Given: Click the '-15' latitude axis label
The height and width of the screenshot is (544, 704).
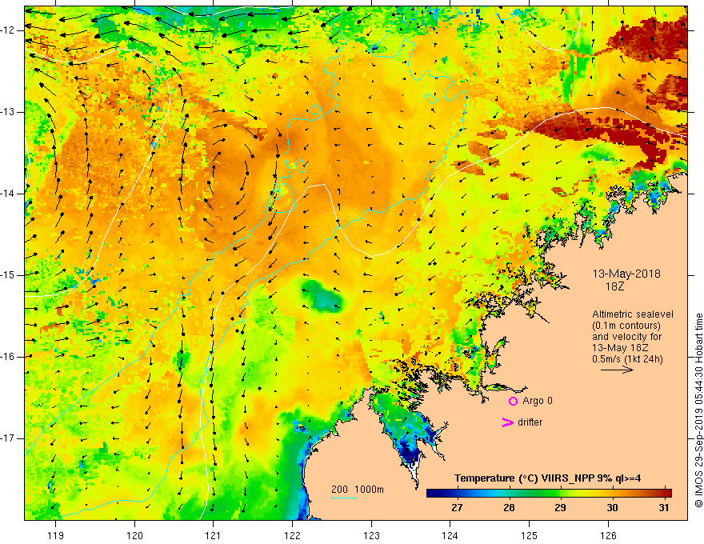Looking at the screenshot, I should [10, 275].
